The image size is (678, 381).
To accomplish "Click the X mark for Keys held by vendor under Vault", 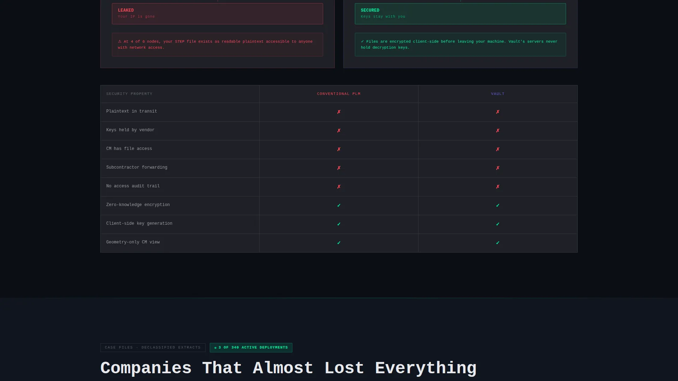I will [498, 131].
